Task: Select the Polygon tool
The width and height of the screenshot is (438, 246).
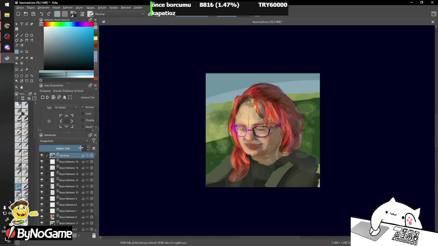Action: (16, 40)
